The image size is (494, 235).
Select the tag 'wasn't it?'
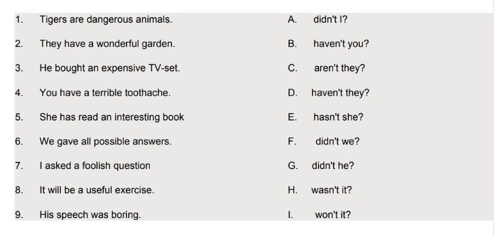pos(331,190)
